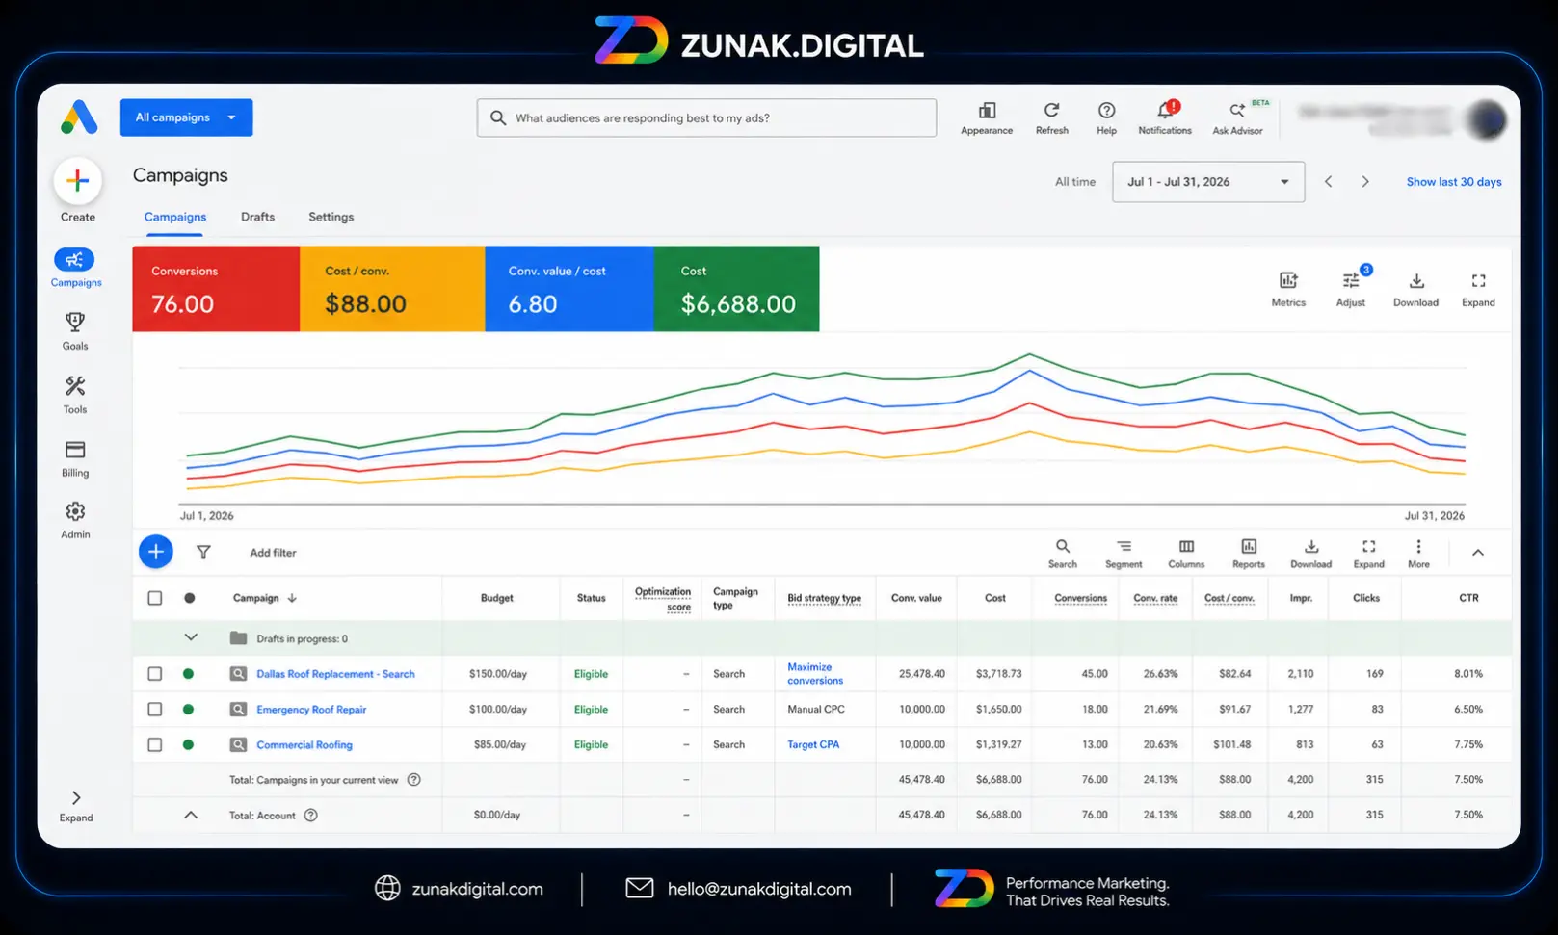This screenshot has height=935, width=1560.
Task: Click the search query input field
Action: pyautogui.click(x=706, y=117)
